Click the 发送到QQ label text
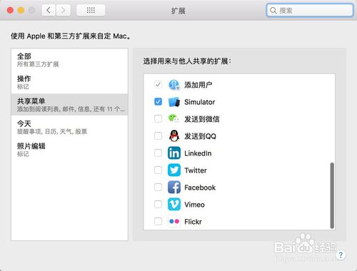The image size is (357, 271). [200, 136]
